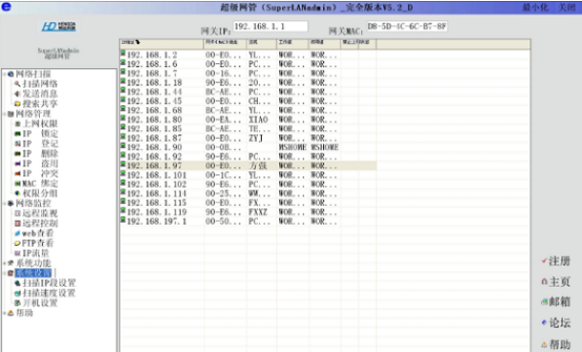Collapse the 网络管理 tree node
This screenshot has height=352, width=582.
(5, 114)
